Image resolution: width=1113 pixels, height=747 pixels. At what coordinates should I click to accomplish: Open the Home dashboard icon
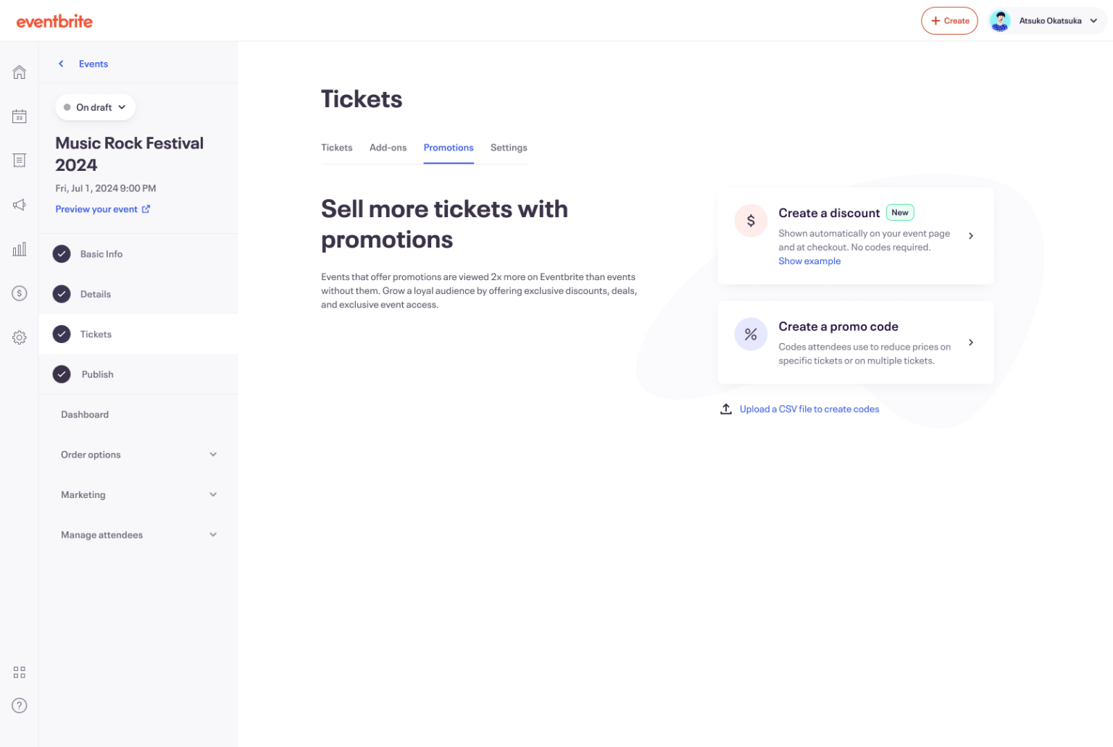(19, 72)
